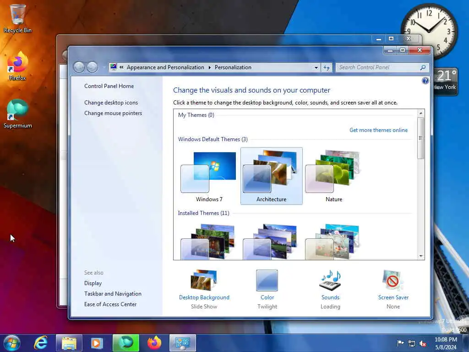Click the theme list scroll up arrow

pos(420,113)
